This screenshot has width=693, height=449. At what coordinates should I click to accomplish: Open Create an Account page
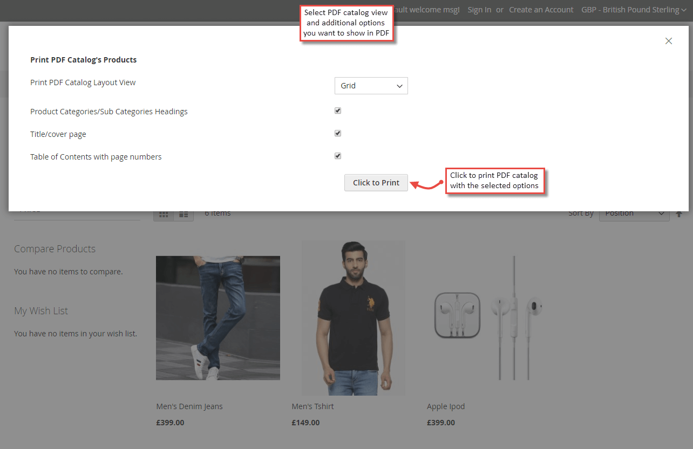click(x=541, y=9)
